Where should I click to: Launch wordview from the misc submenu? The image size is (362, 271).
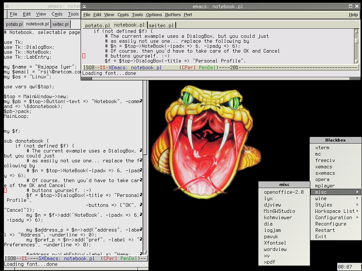click(284, 249)
